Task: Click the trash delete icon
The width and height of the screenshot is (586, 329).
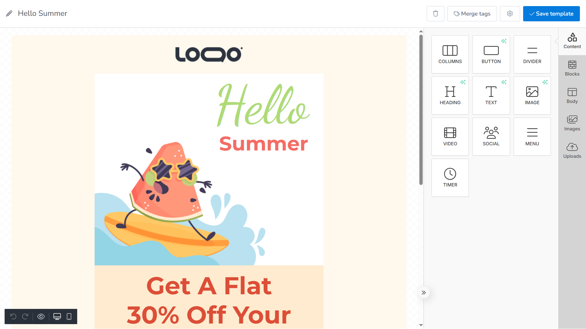Action: (435, 14)
